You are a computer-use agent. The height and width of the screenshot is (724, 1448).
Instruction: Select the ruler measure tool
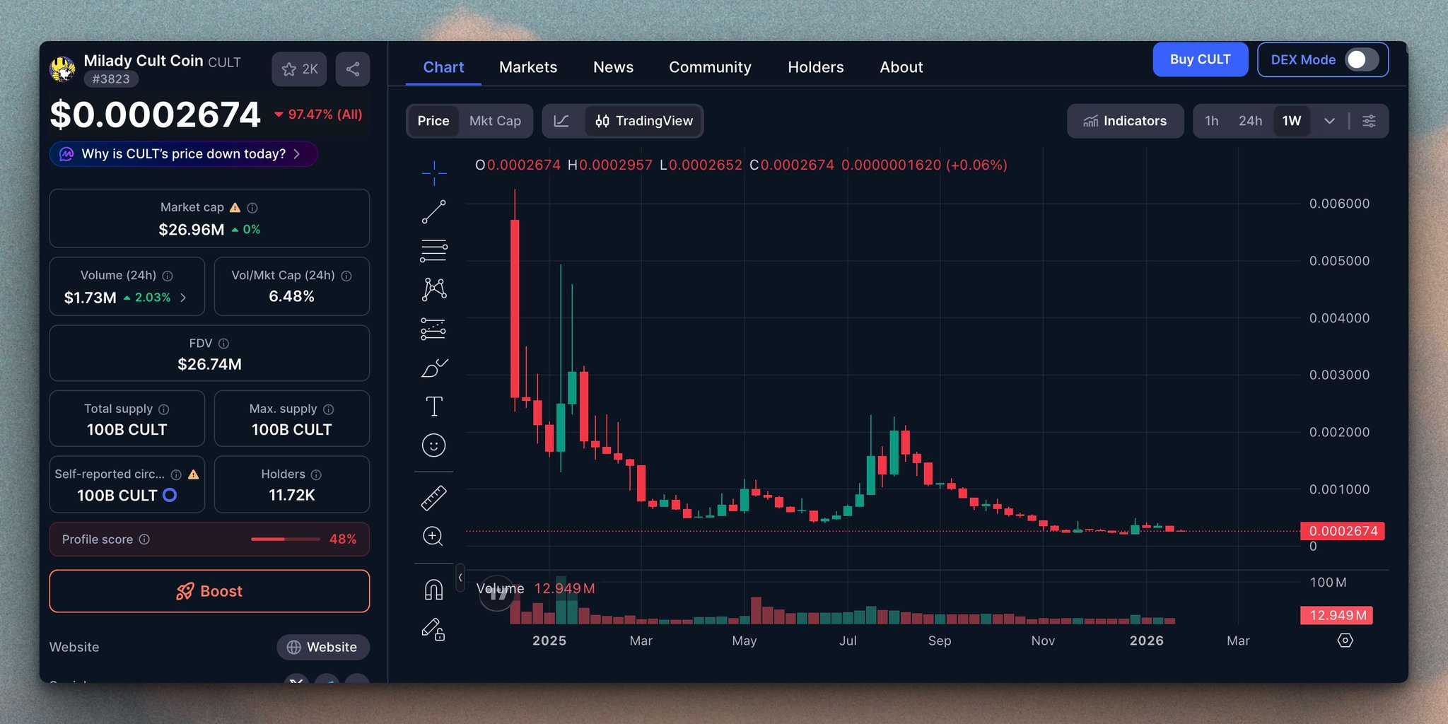click(x=433, y=498)
